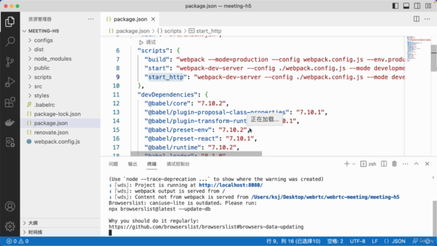Open the .babelrc file
This screenshot has width=437, height=246.
pyautogui.click(x=60, y=105)
